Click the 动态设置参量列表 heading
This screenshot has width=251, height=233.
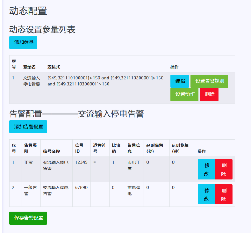(x=42, y=29)
